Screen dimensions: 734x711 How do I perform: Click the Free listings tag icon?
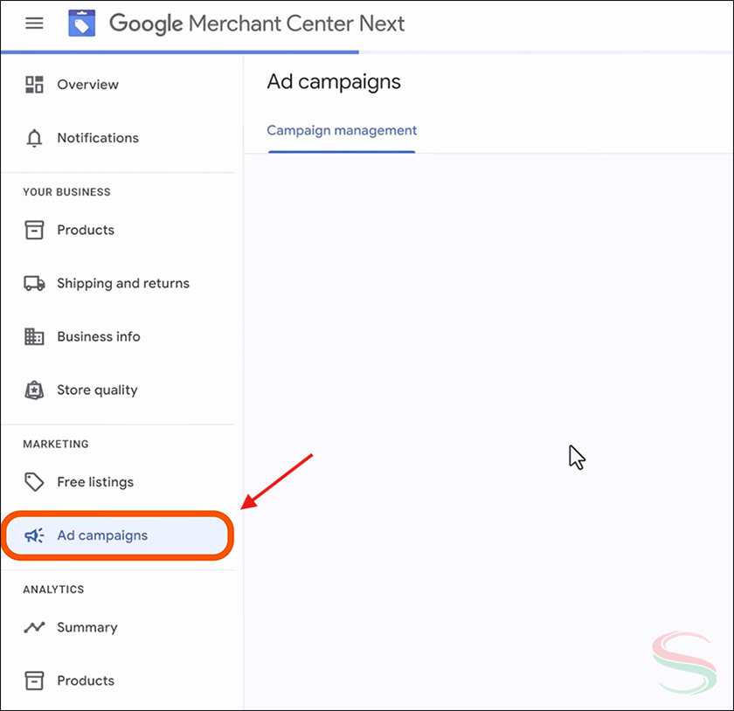pos(33,481)
